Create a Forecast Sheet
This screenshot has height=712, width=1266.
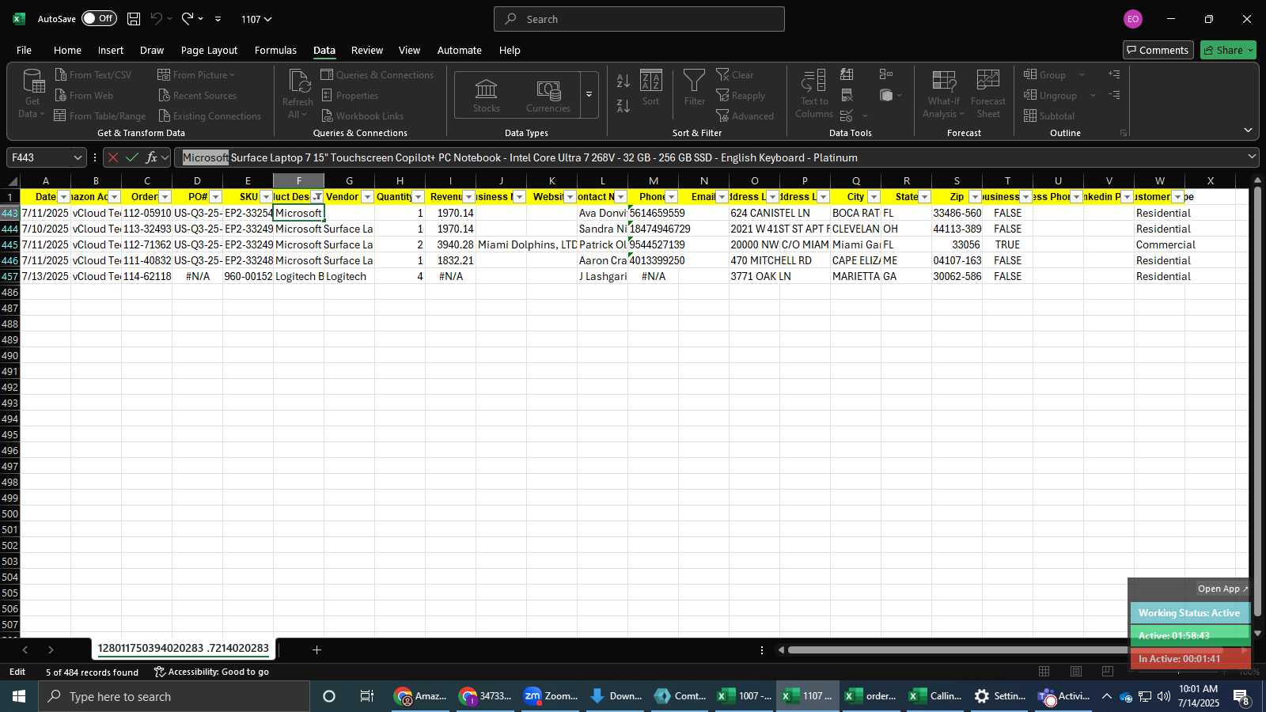[x=988, y=94]
